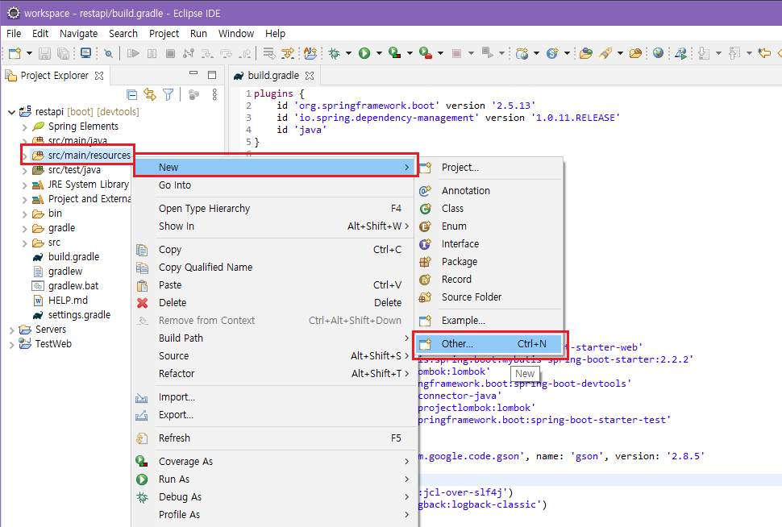Click Collapse All in Project Explorer
The height and width of the screenshot is (527, 782).
pyautogui.click(x=131, y=94)
